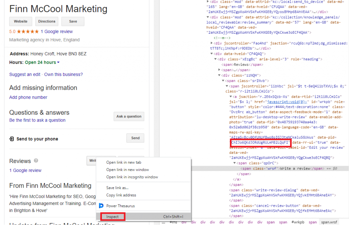Choose Copy link address

pos(121,195)
